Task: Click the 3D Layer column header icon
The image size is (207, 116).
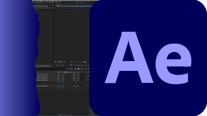Action: click(70, 72)
